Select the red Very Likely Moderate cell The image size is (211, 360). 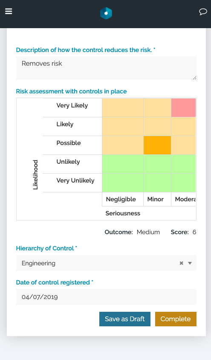click(x=183, y=107)
